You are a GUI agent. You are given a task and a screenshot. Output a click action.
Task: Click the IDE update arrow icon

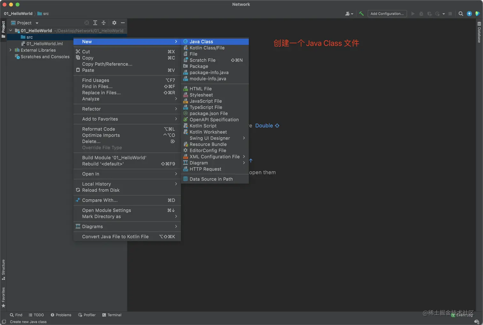tap(469, 14)
